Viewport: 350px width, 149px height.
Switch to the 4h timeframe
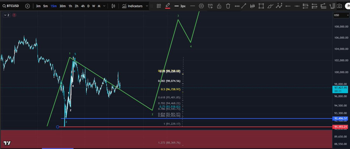[83, 6]
